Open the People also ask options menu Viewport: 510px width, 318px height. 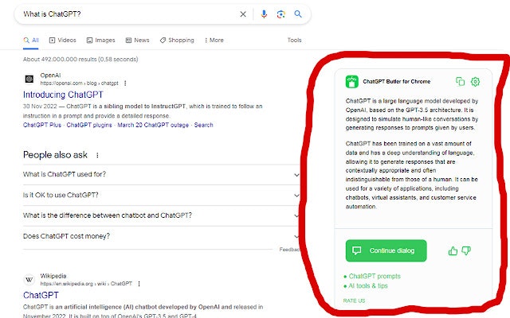coord(97,155)
